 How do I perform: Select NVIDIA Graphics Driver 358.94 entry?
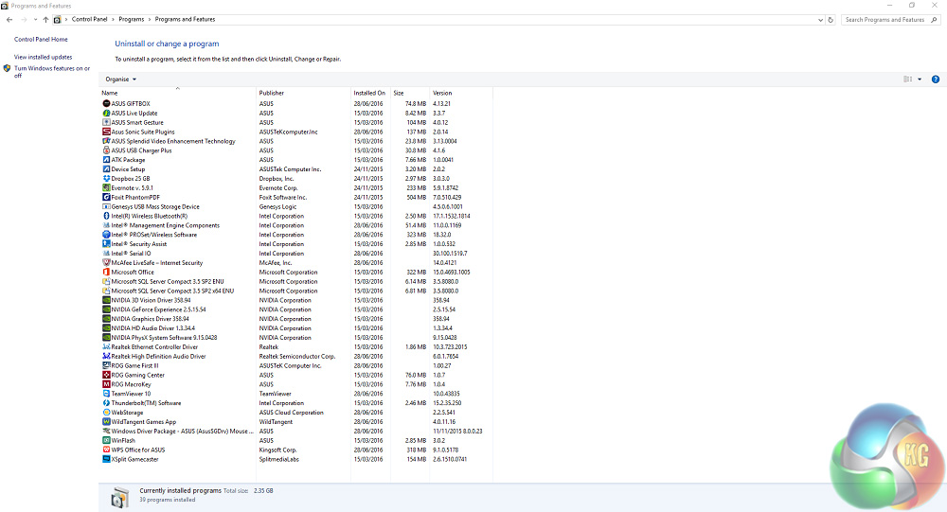coord(295,319)
